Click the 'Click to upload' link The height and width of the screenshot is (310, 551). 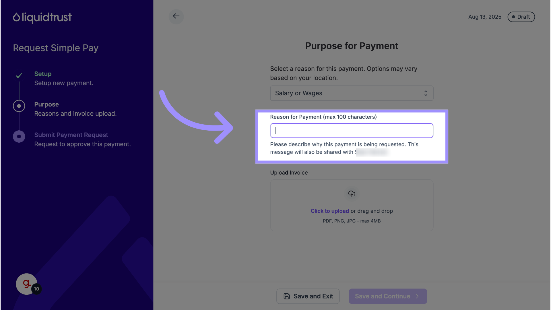(x=330, y=211)
